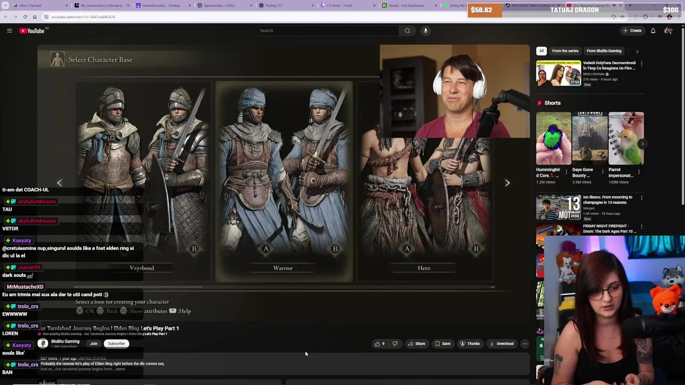Image resolution: width=685 pixels, height=385 pixels.
Task: Open the notifications bell
Action: tap(653, 30)
